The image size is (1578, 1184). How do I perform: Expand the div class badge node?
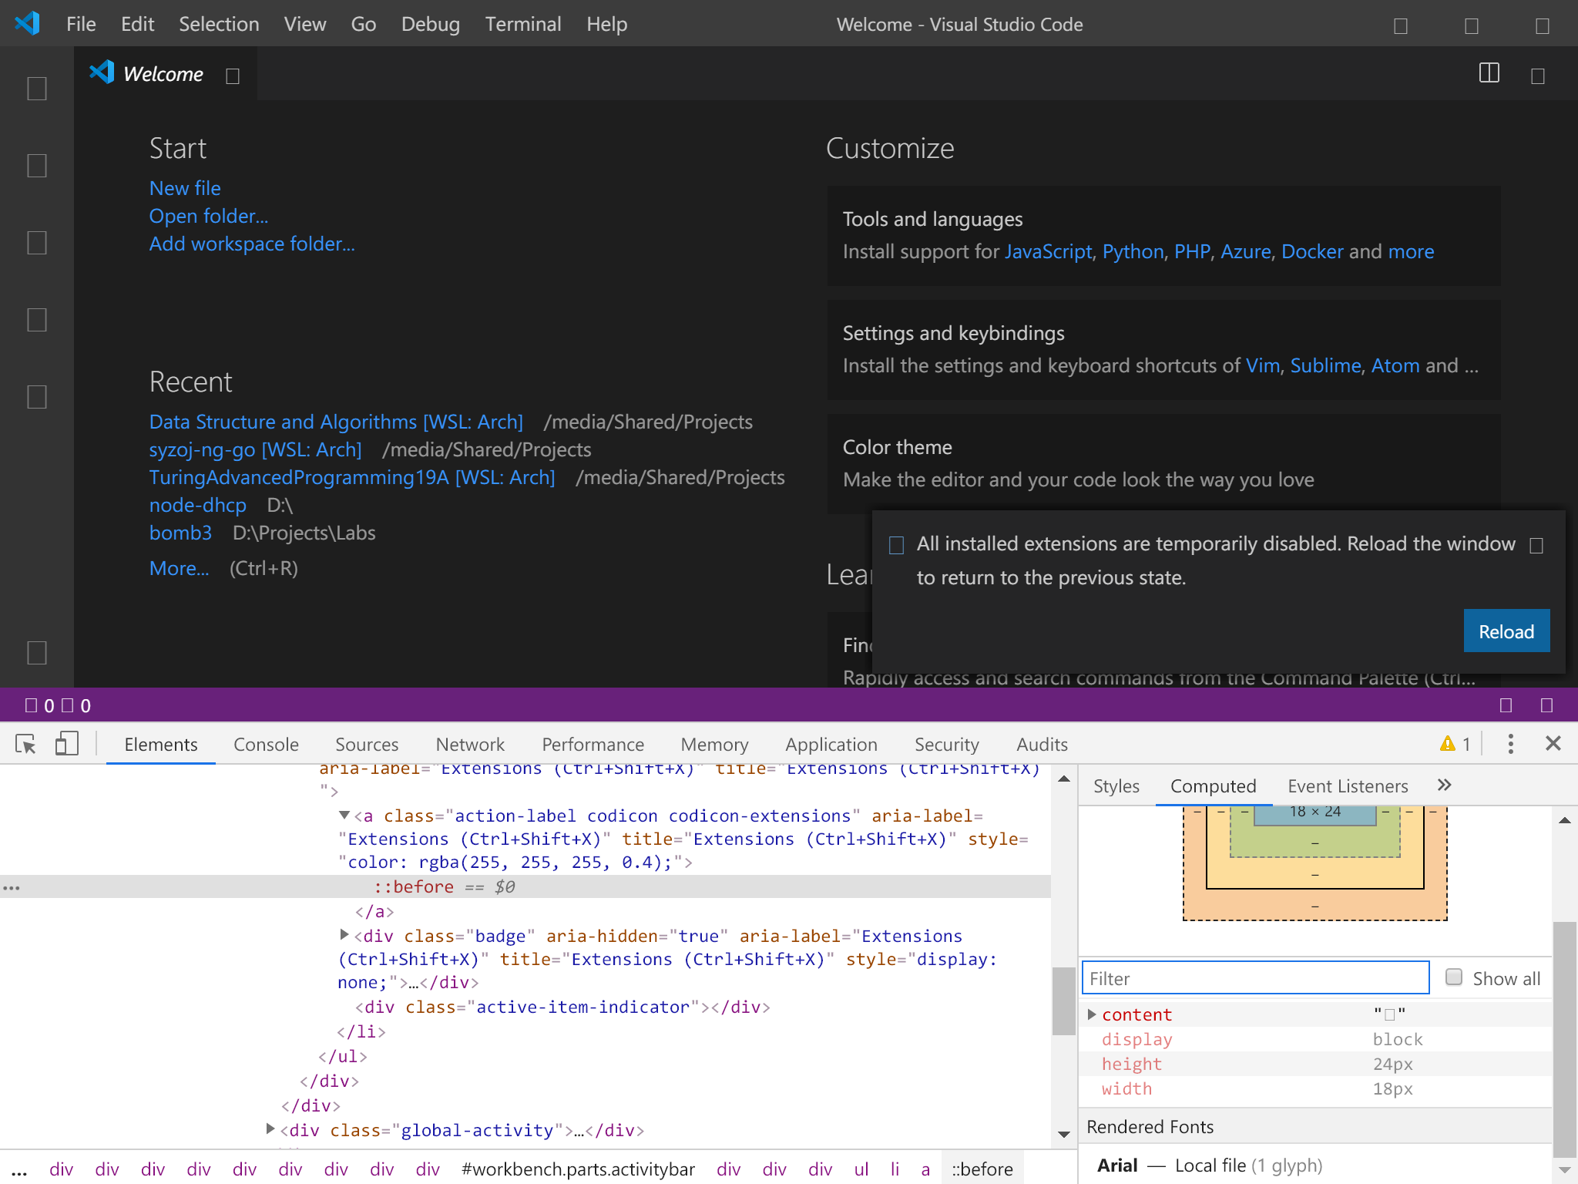click(x=344, y=935)
